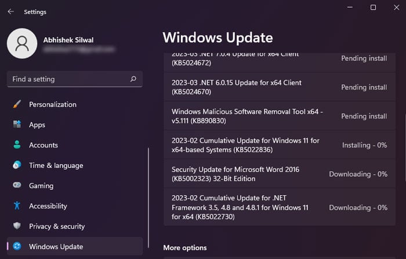Click Pending install for KB5024672
406x259 pixels.
pyautogui.click(x=364, y=58)
